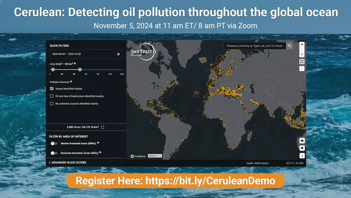
Task: Show info for Marine Protected Areas
Action: pyautogui.click(x=98, y=143)
